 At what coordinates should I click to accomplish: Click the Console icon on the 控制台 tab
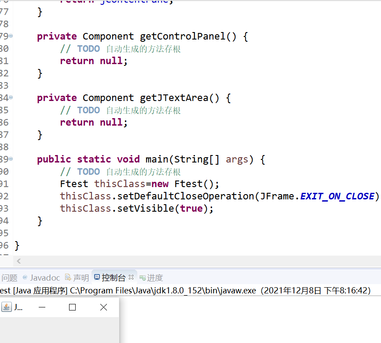pyautogui.click(x=96, y=278)
